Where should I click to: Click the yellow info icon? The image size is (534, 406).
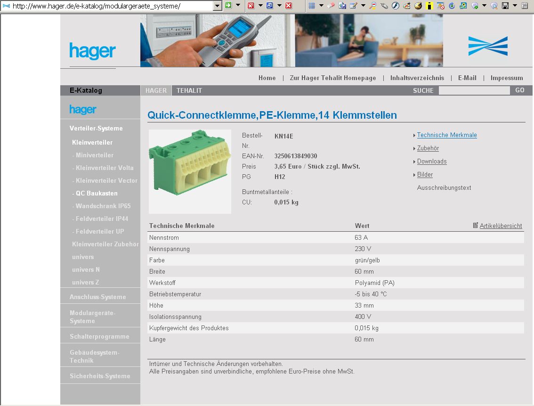(430, 6)
